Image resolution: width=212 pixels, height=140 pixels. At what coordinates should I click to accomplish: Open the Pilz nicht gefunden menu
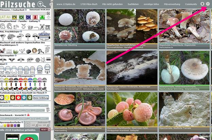pyautogui.click(x=112, y=4)
